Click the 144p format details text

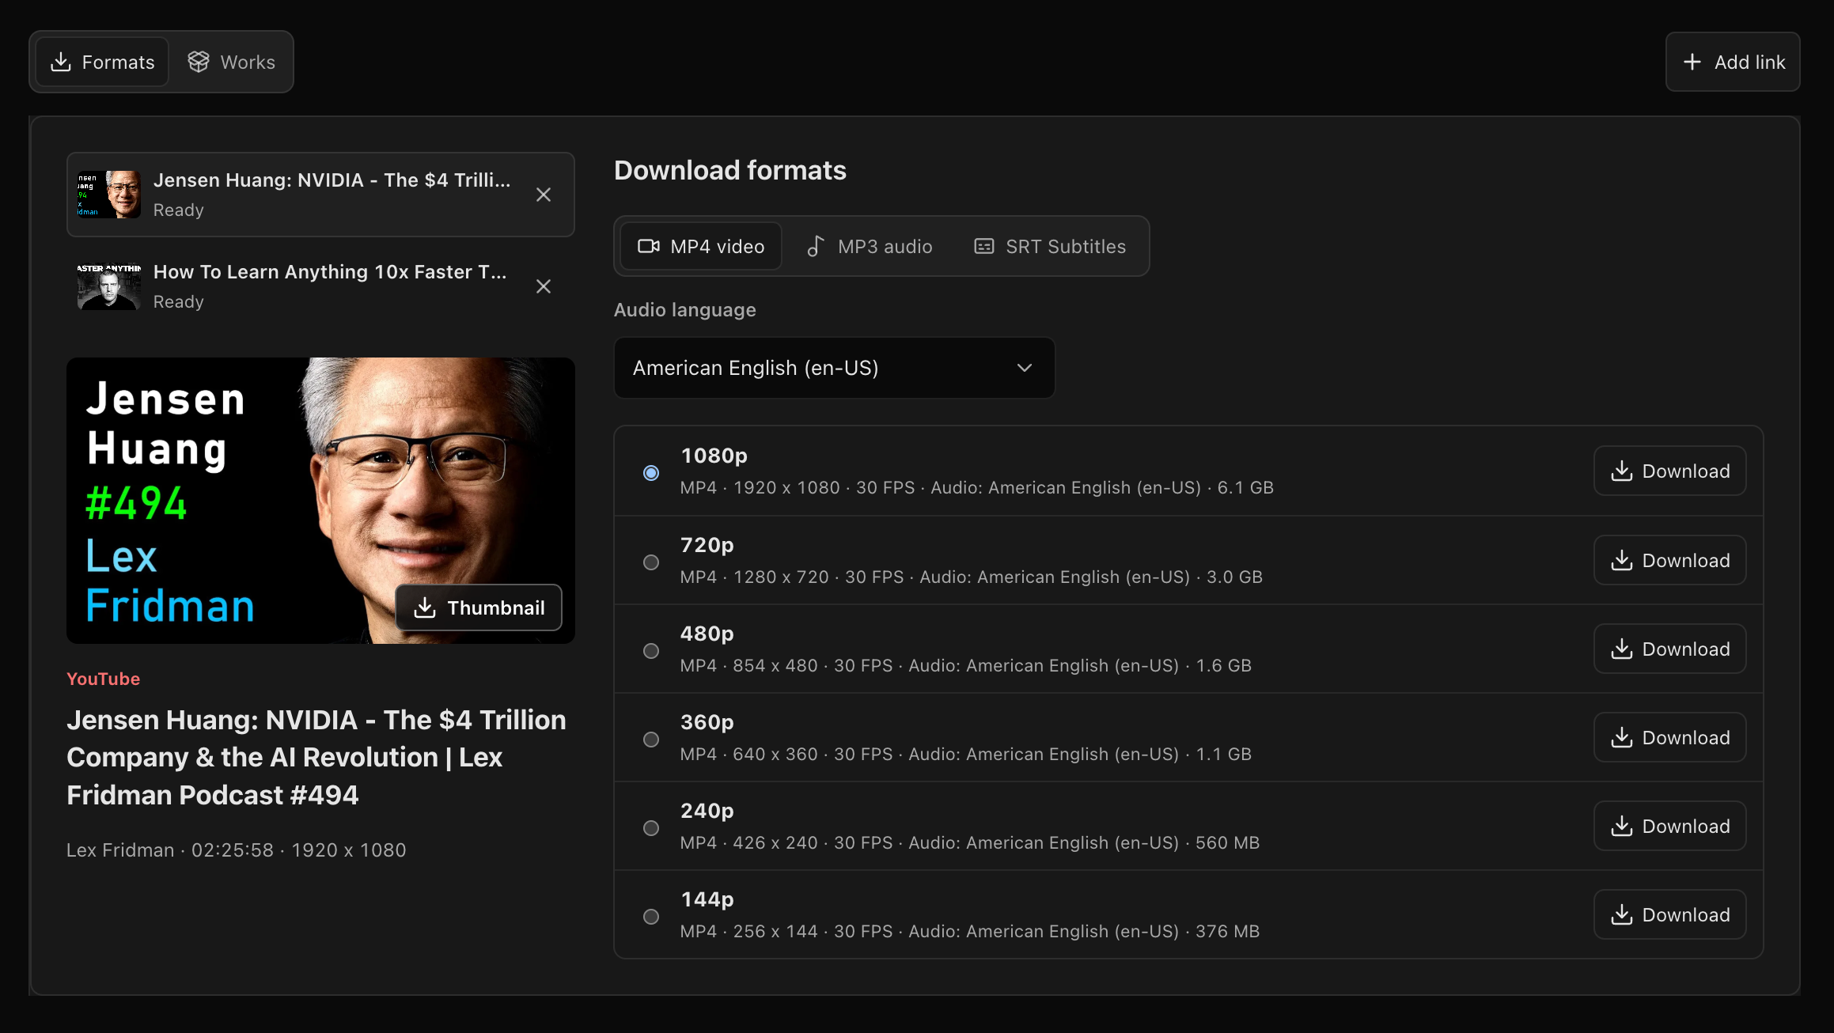[x=969, y=932]
